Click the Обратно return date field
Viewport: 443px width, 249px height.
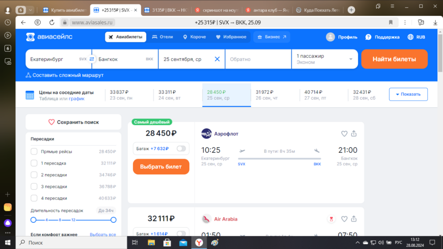pos(258,59)
